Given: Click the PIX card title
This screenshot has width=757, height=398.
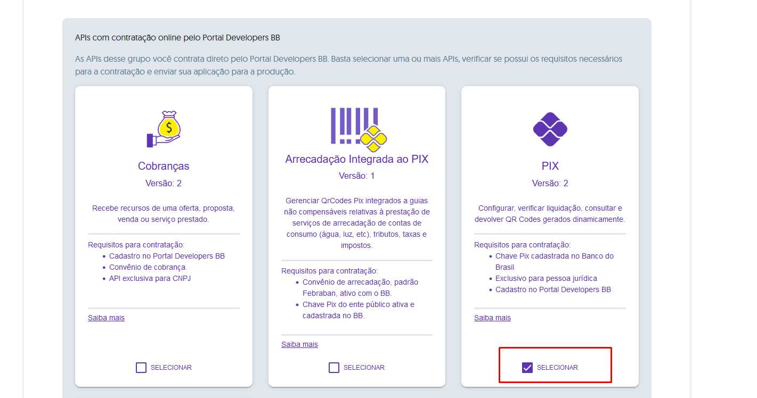Looking at the screenshot, I should 550,166.
